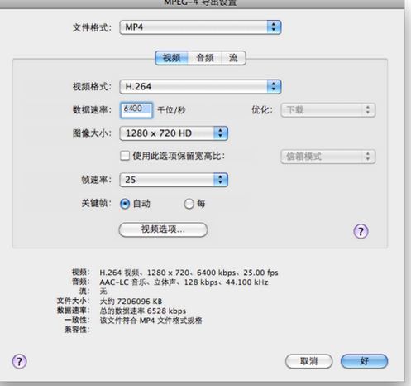Switch to the 流 tab
411x386 pixels.
point(233,58)
